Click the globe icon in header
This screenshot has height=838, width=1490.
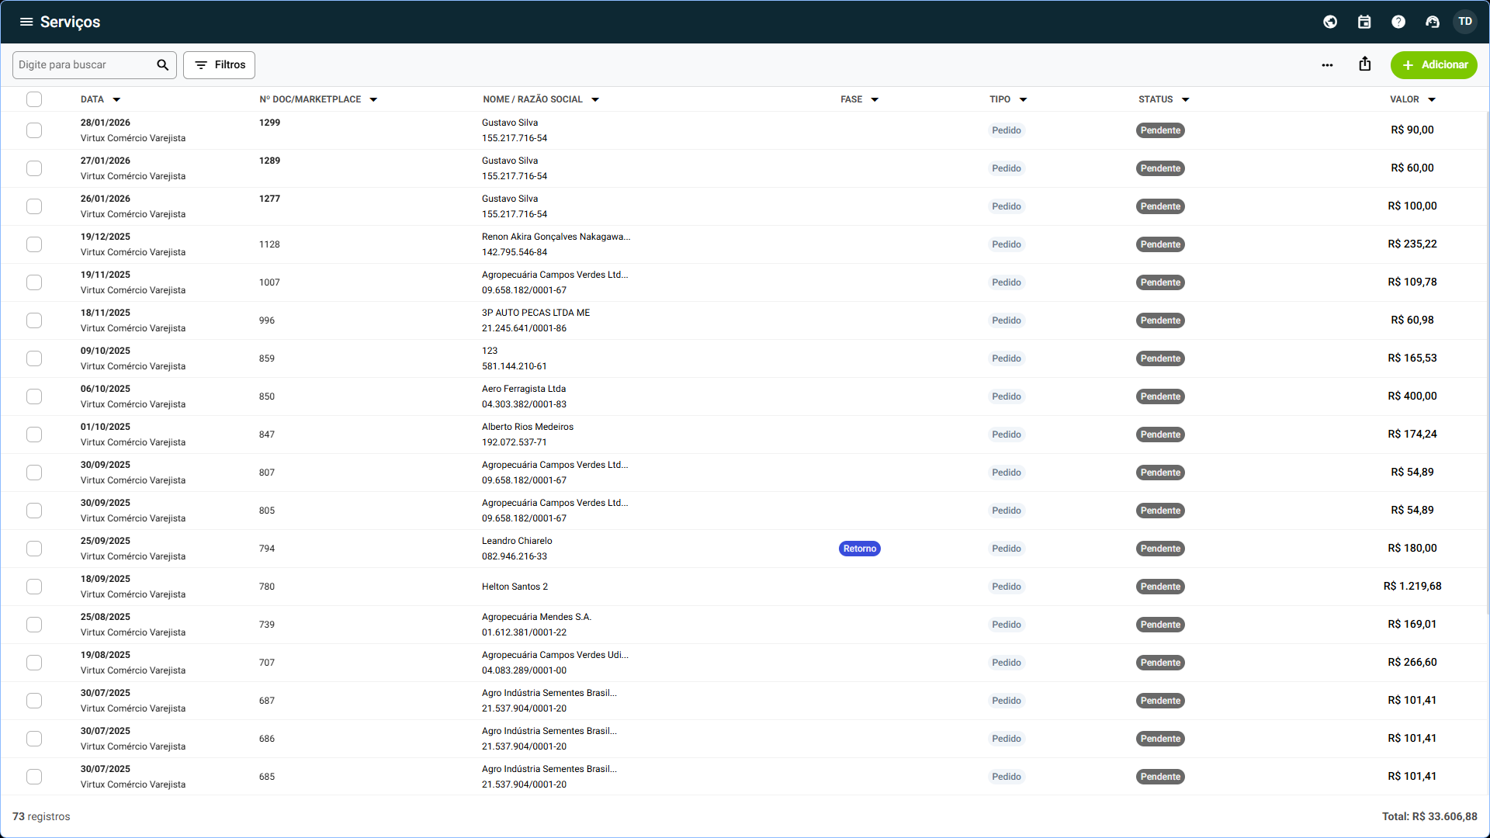pos(1330,22)
